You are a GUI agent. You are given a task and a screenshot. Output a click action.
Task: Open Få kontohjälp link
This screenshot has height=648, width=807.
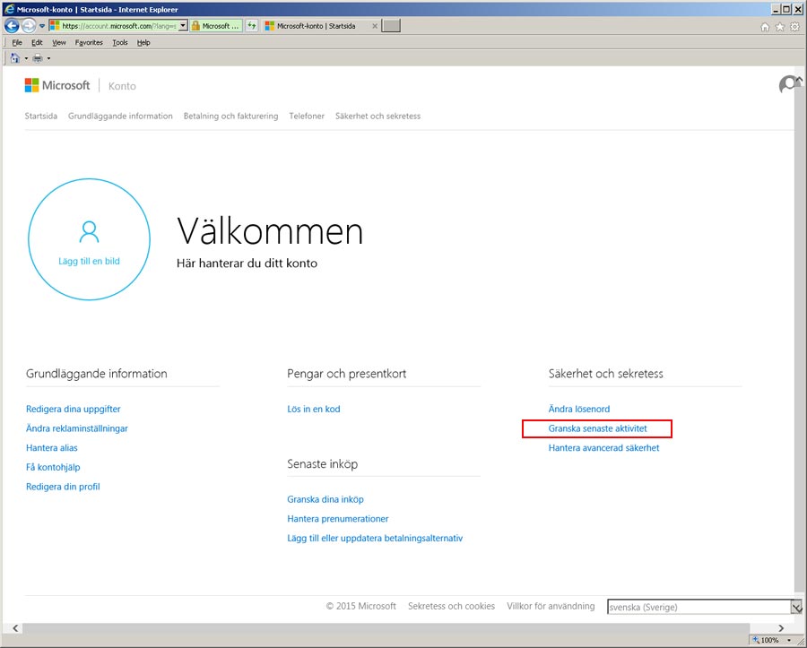53,468
